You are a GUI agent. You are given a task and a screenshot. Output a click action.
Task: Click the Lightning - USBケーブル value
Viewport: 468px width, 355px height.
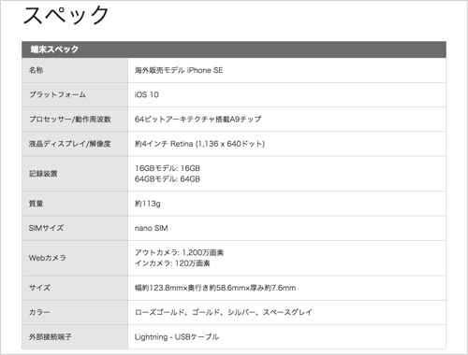(x=177, y=337)
